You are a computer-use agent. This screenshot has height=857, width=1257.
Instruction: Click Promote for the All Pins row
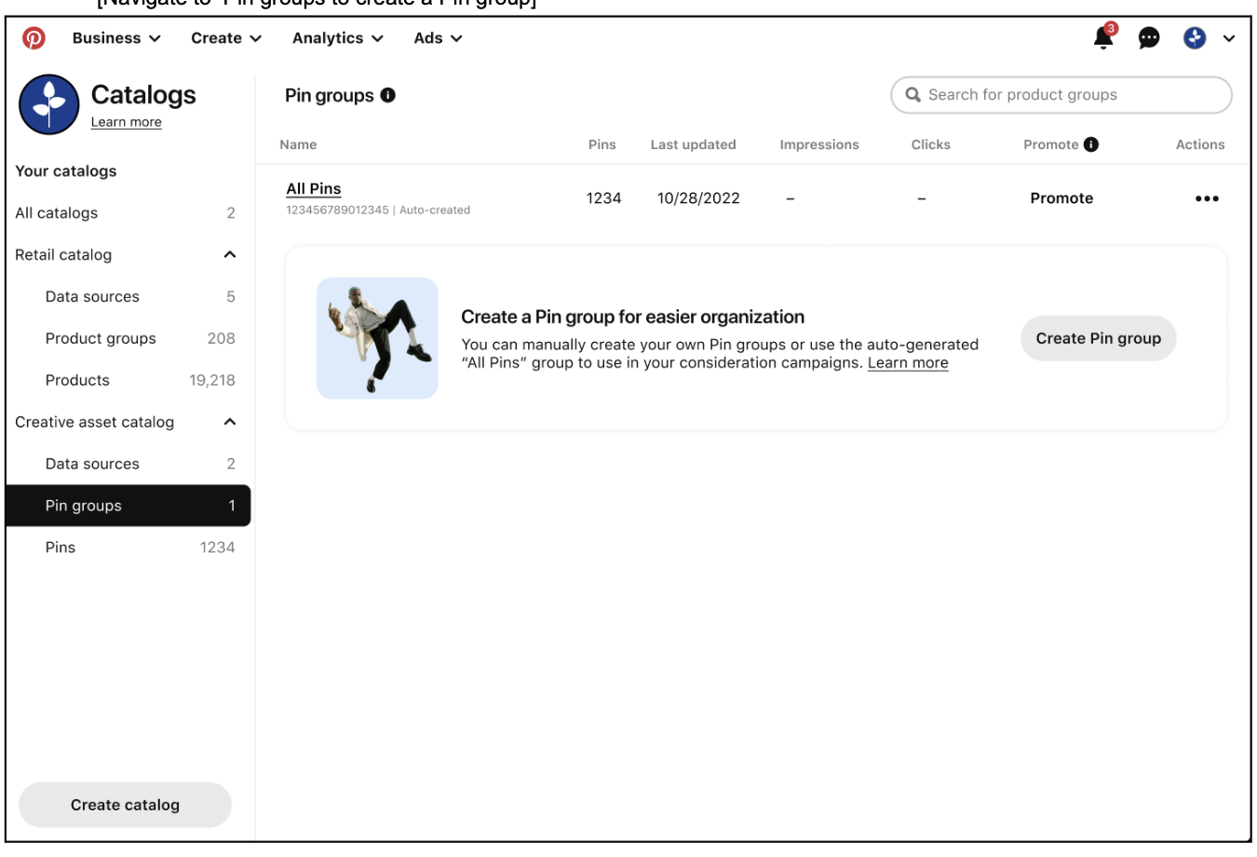click(1061, 198)
